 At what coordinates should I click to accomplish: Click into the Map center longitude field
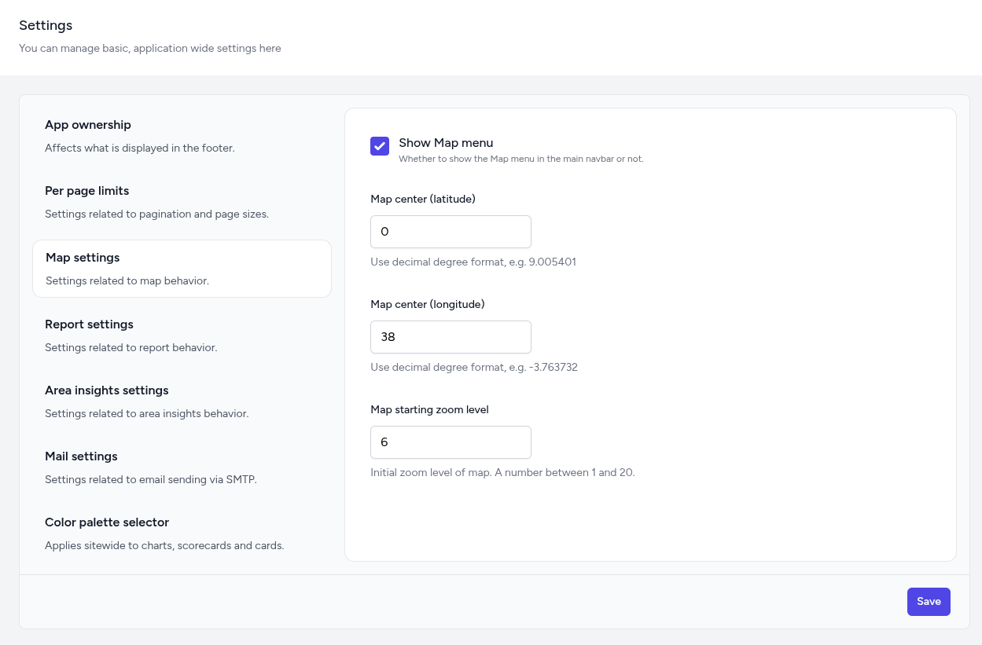451,337
